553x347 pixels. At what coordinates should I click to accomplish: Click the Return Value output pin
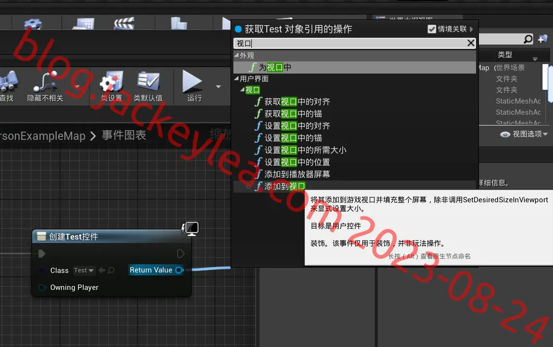point(179,270)
